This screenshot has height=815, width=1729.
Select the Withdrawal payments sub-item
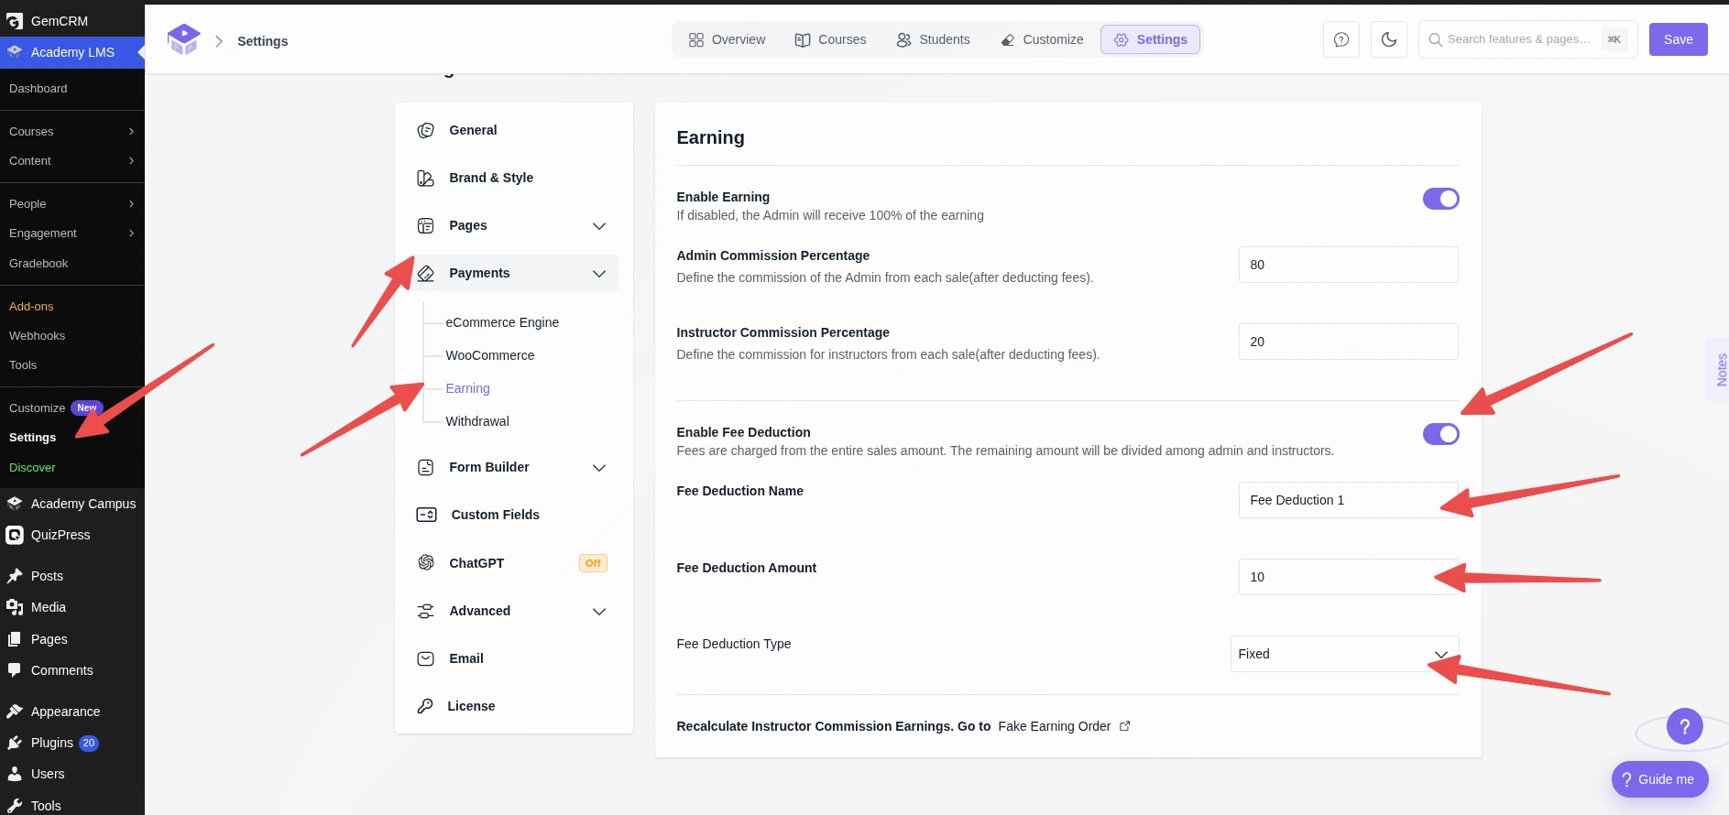477,421
